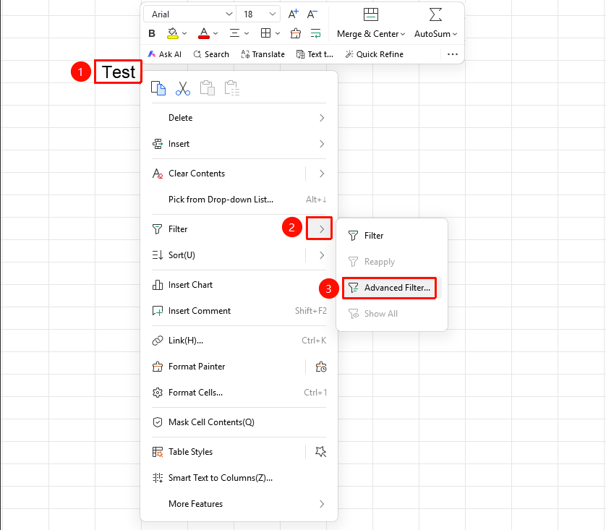The height and width of the screenshot is (530, 606).
Task: Click the Translate button
Action: click(x=263, y=54)
